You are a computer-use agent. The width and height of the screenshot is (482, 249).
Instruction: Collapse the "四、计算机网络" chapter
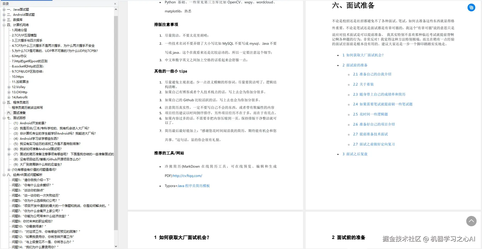(x=4, y=25)
